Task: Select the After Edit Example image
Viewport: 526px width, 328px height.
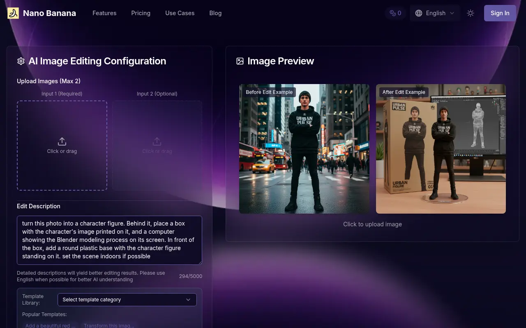Action: tap(441, 149)
